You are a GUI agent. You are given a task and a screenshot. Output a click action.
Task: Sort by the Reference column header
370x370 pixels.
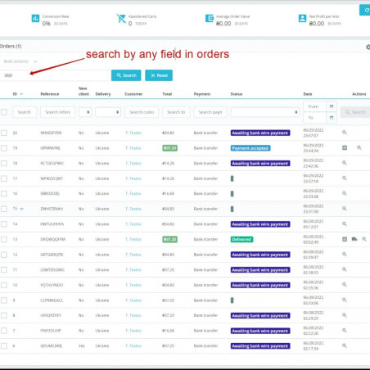point(50,94)
